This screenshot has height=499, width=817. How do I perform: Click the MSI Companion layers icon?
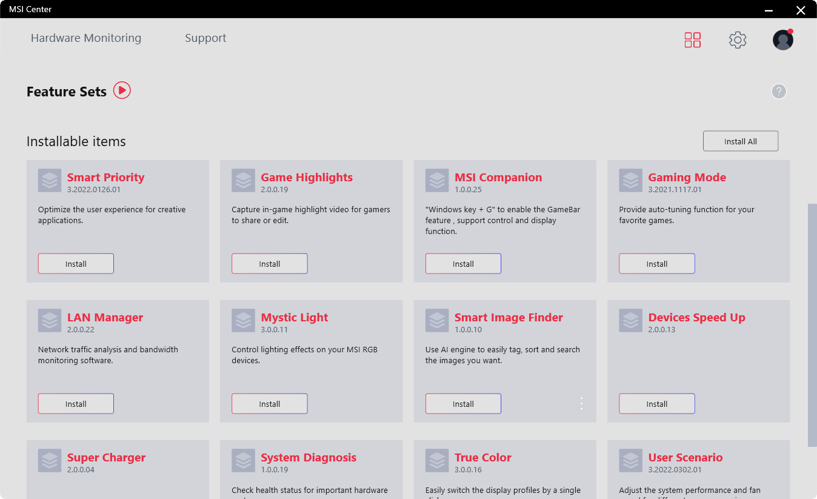point(437,181)
